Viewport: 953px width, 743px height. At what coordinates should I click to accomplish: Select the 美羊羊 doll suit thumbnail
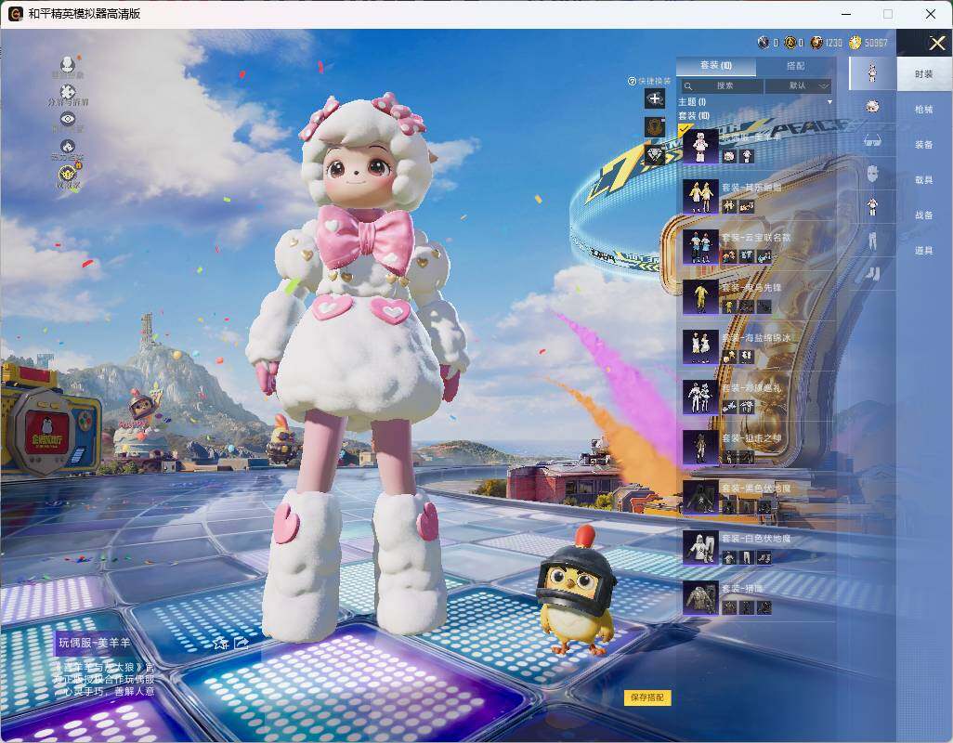[x=700, y=146]
